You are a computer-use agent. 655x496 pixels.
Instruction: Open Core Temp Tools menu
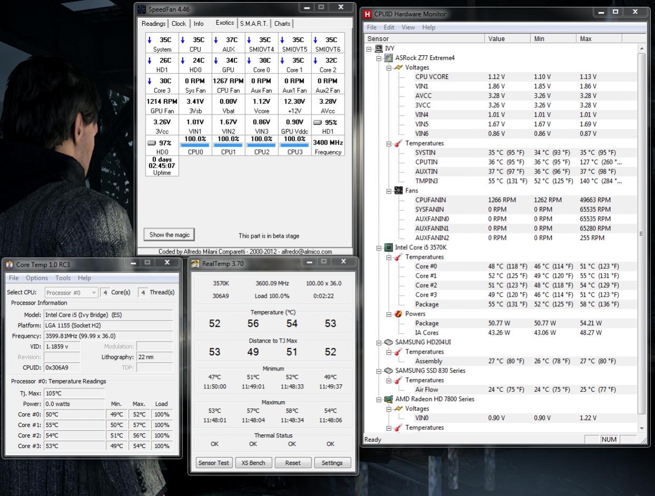(63, 278)
